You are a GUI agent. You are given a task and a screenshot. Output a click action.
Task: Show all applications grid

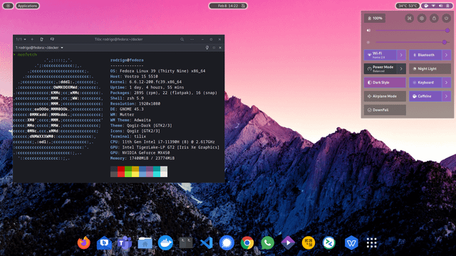tap(371, 242)
